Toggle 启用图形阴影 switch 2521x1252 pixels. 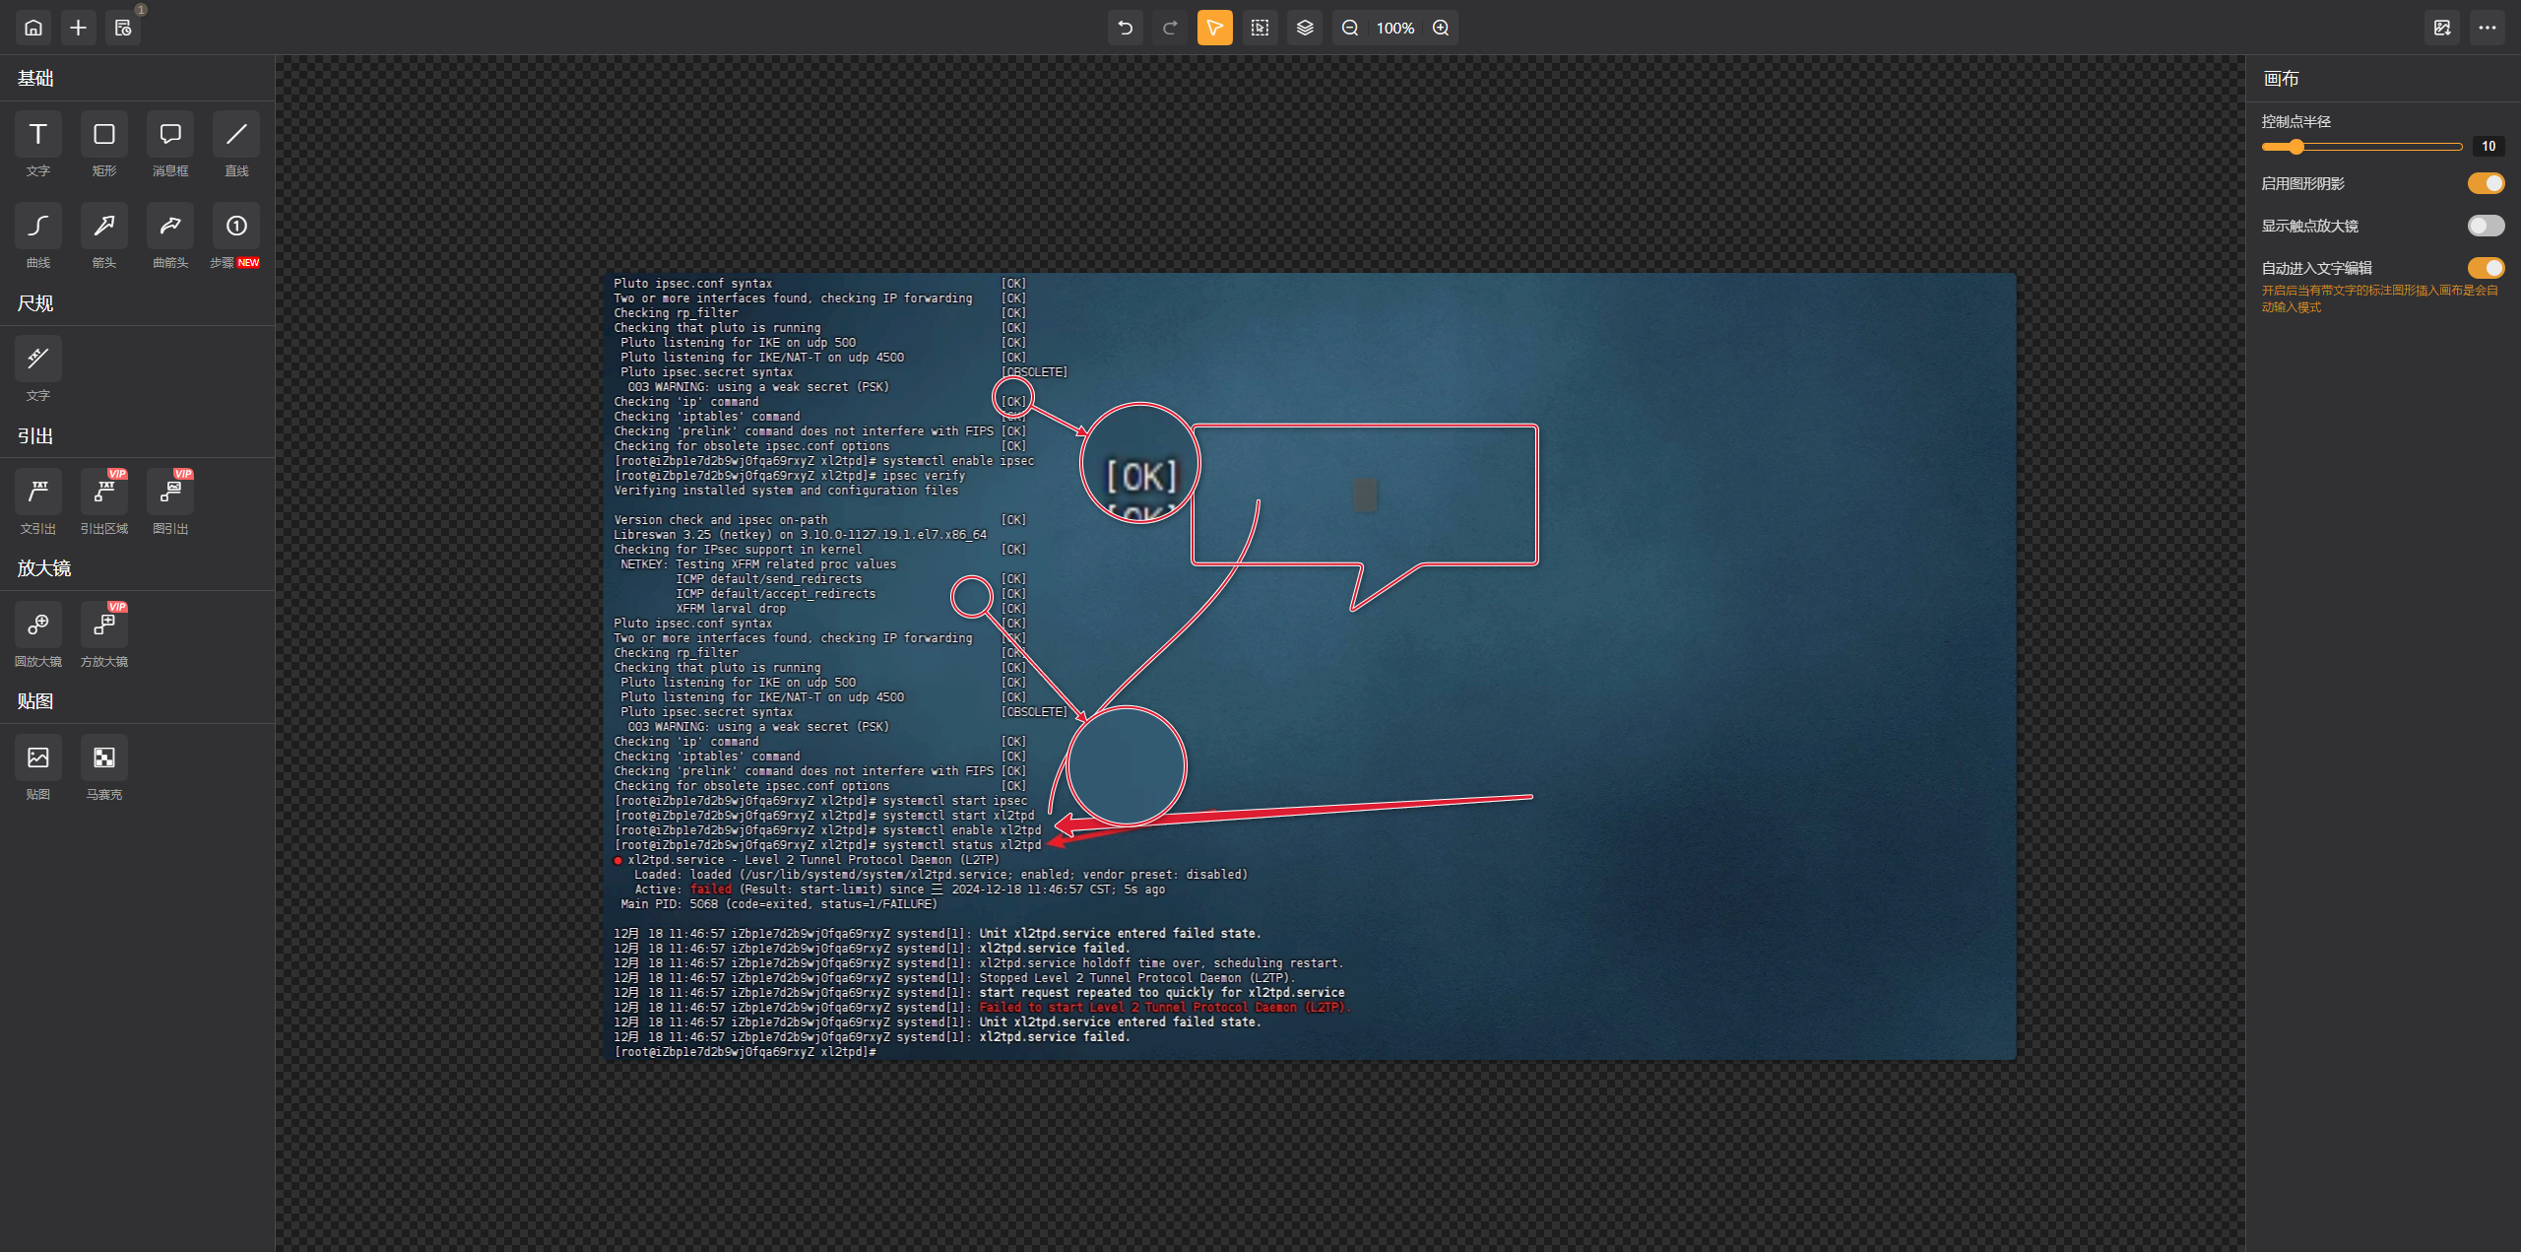(2486, 183)
